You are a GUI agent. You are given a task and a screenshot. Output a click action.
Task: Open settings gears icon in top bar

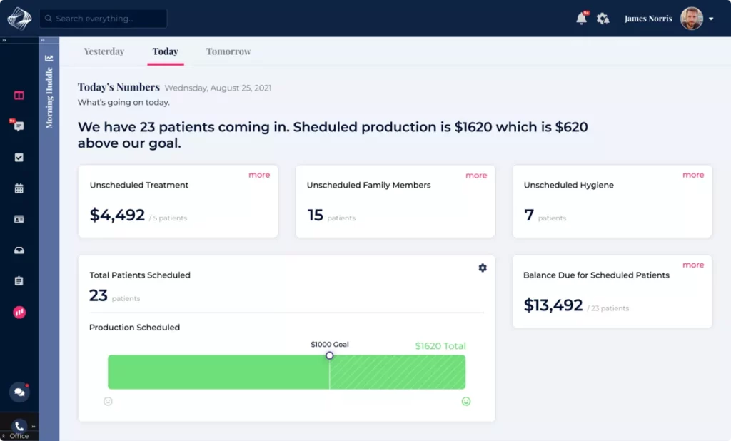603,19
